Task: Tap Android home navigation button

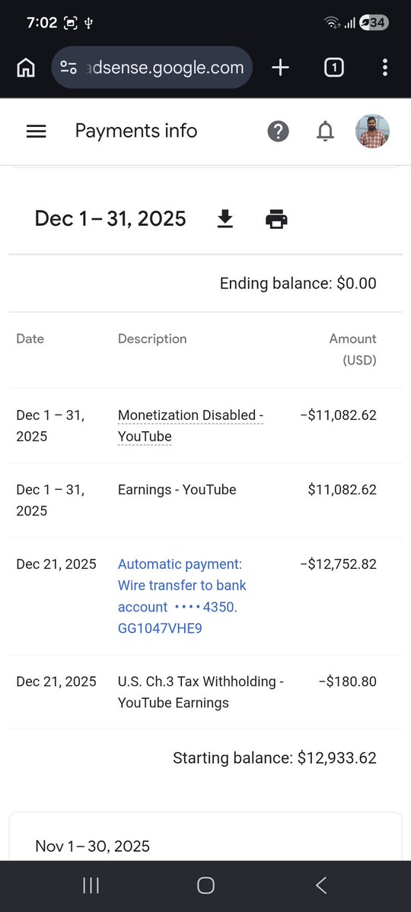Action: coord(205,886)
